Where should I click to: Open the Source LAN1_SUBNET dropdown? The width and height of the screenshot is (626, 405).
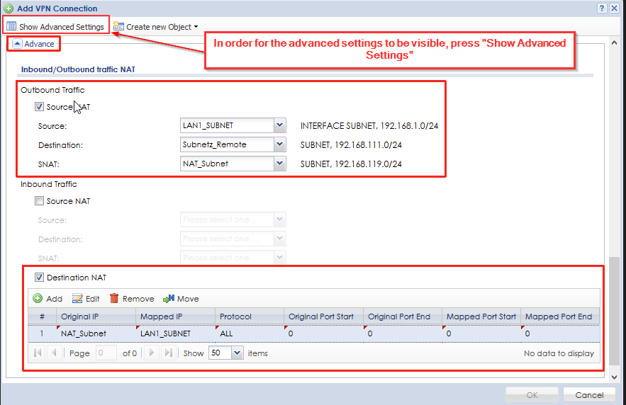pos(279,125)
